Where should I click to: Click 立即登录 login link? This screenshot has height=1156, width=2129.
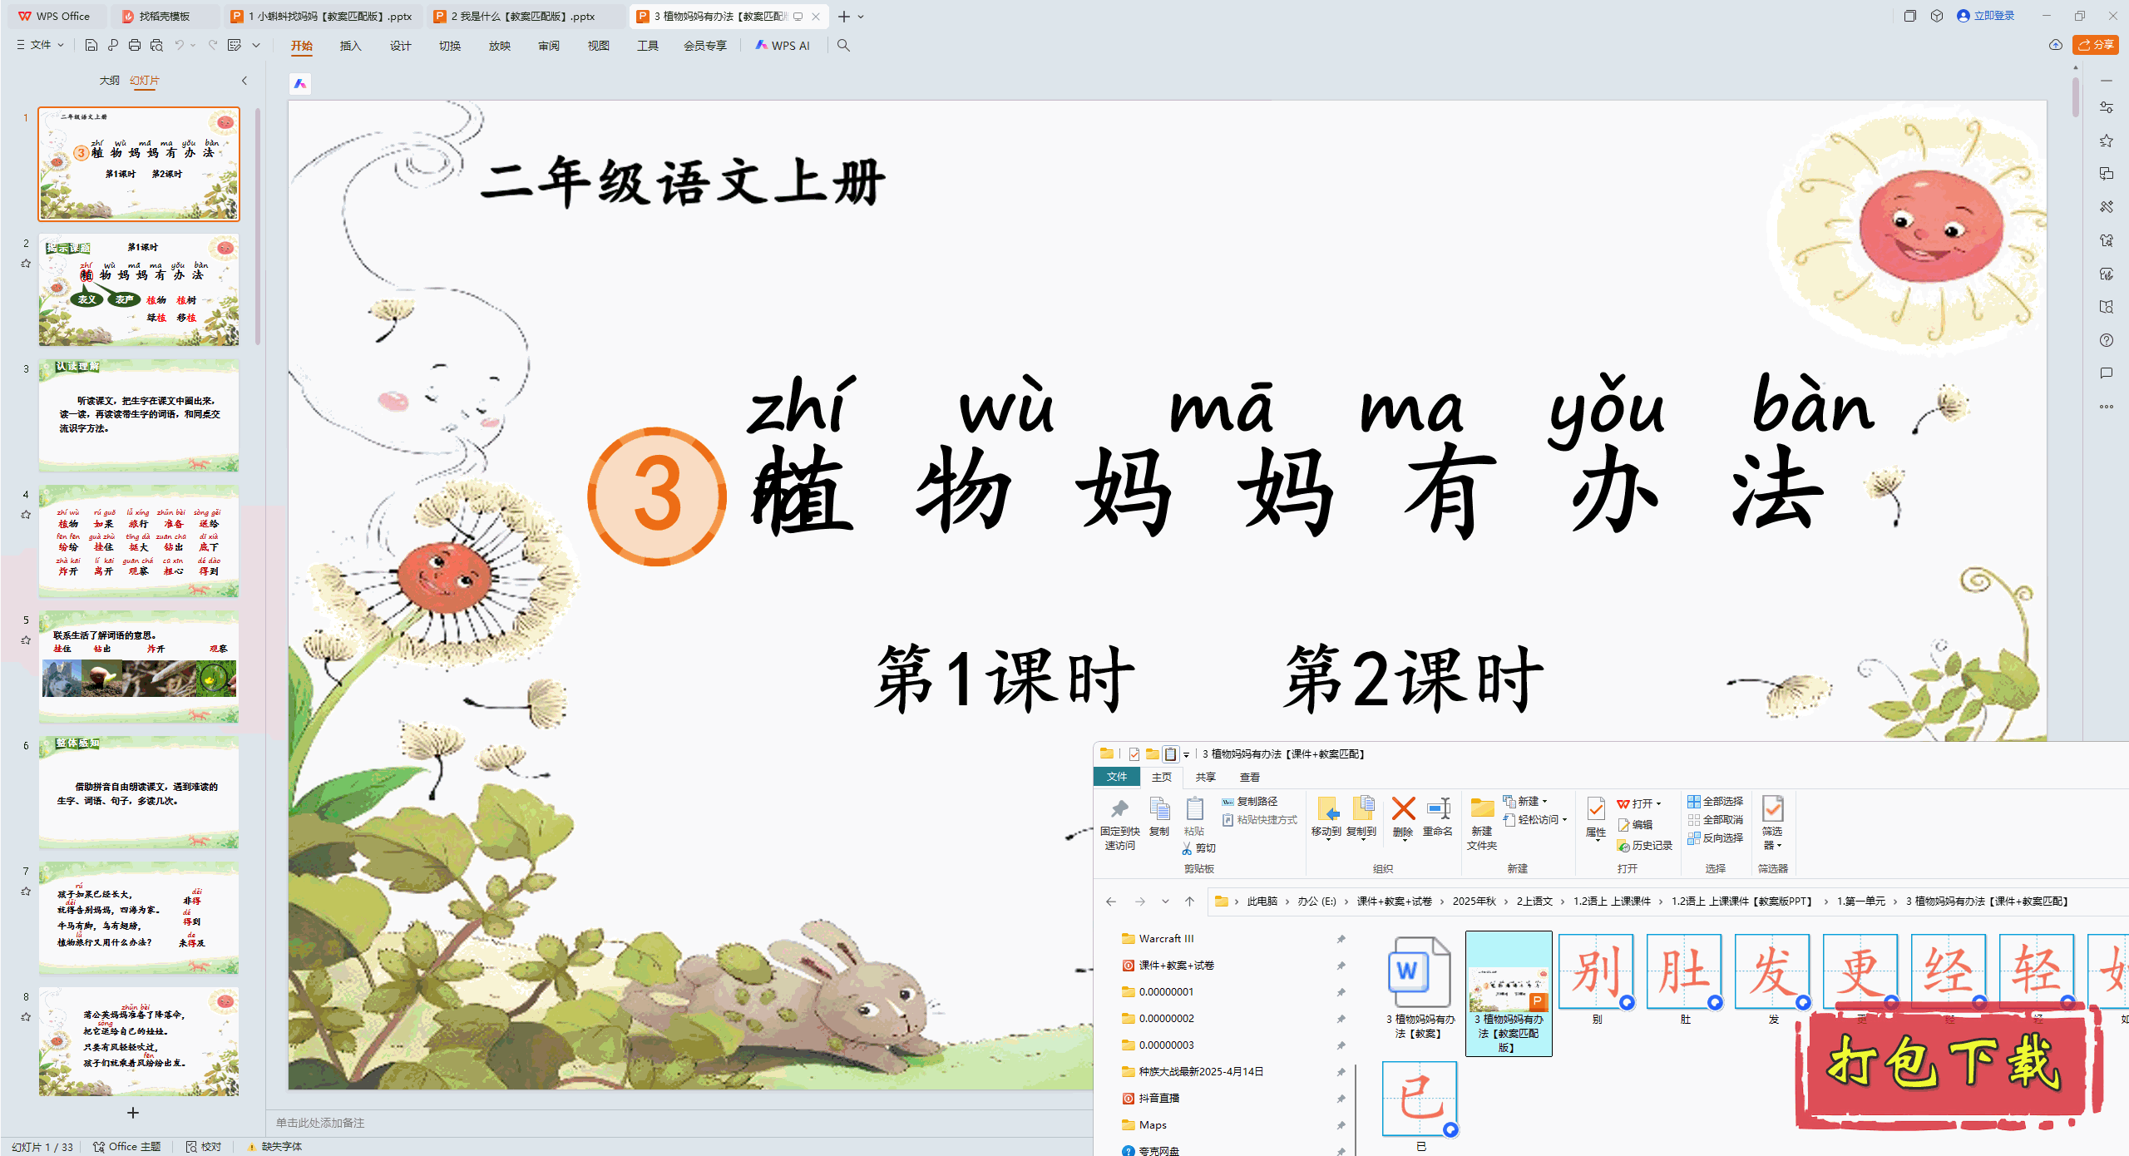(1993, 16)
